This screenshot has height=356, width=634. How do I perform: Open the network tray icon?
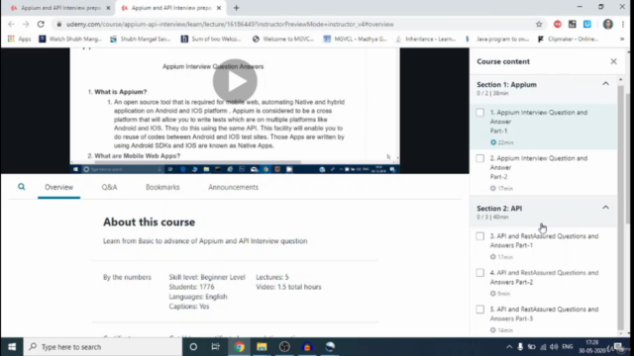tap(543, 347)
